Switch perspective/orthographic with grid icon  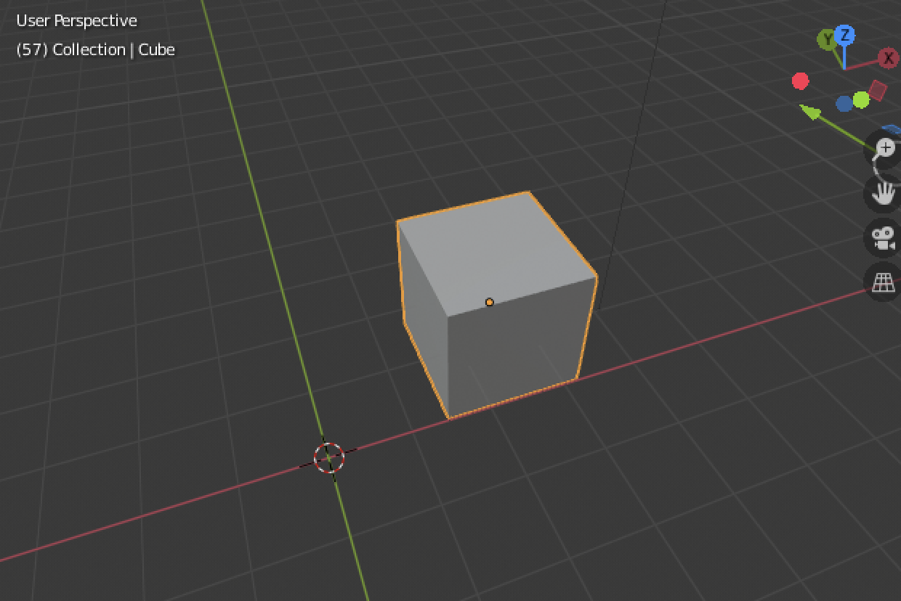coord(884,282)
